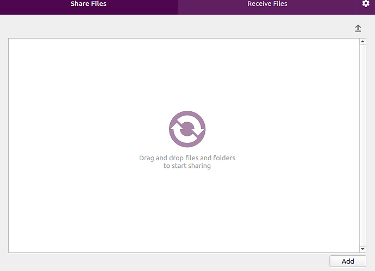
Task: Click the scrollbar down arrow
Action: 362,248
